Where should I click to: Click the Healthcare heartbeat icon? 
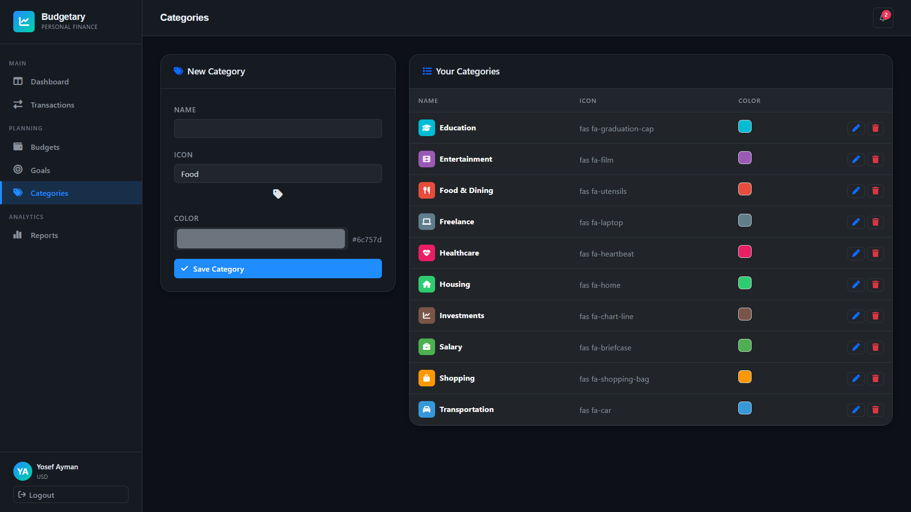(x=427, y=253)
